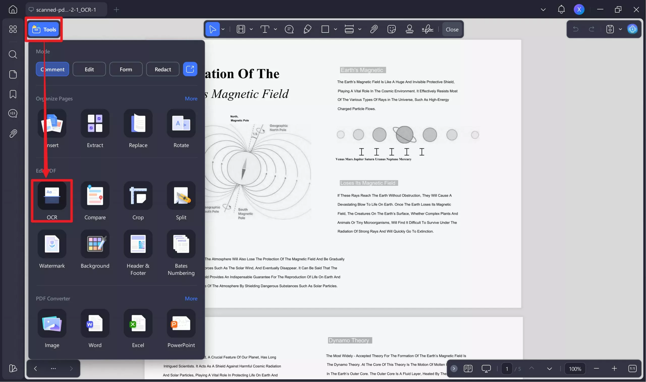Open the save options dropdown arrow
The height and width of the screenshot is (382, 646).
pos(620,29)
